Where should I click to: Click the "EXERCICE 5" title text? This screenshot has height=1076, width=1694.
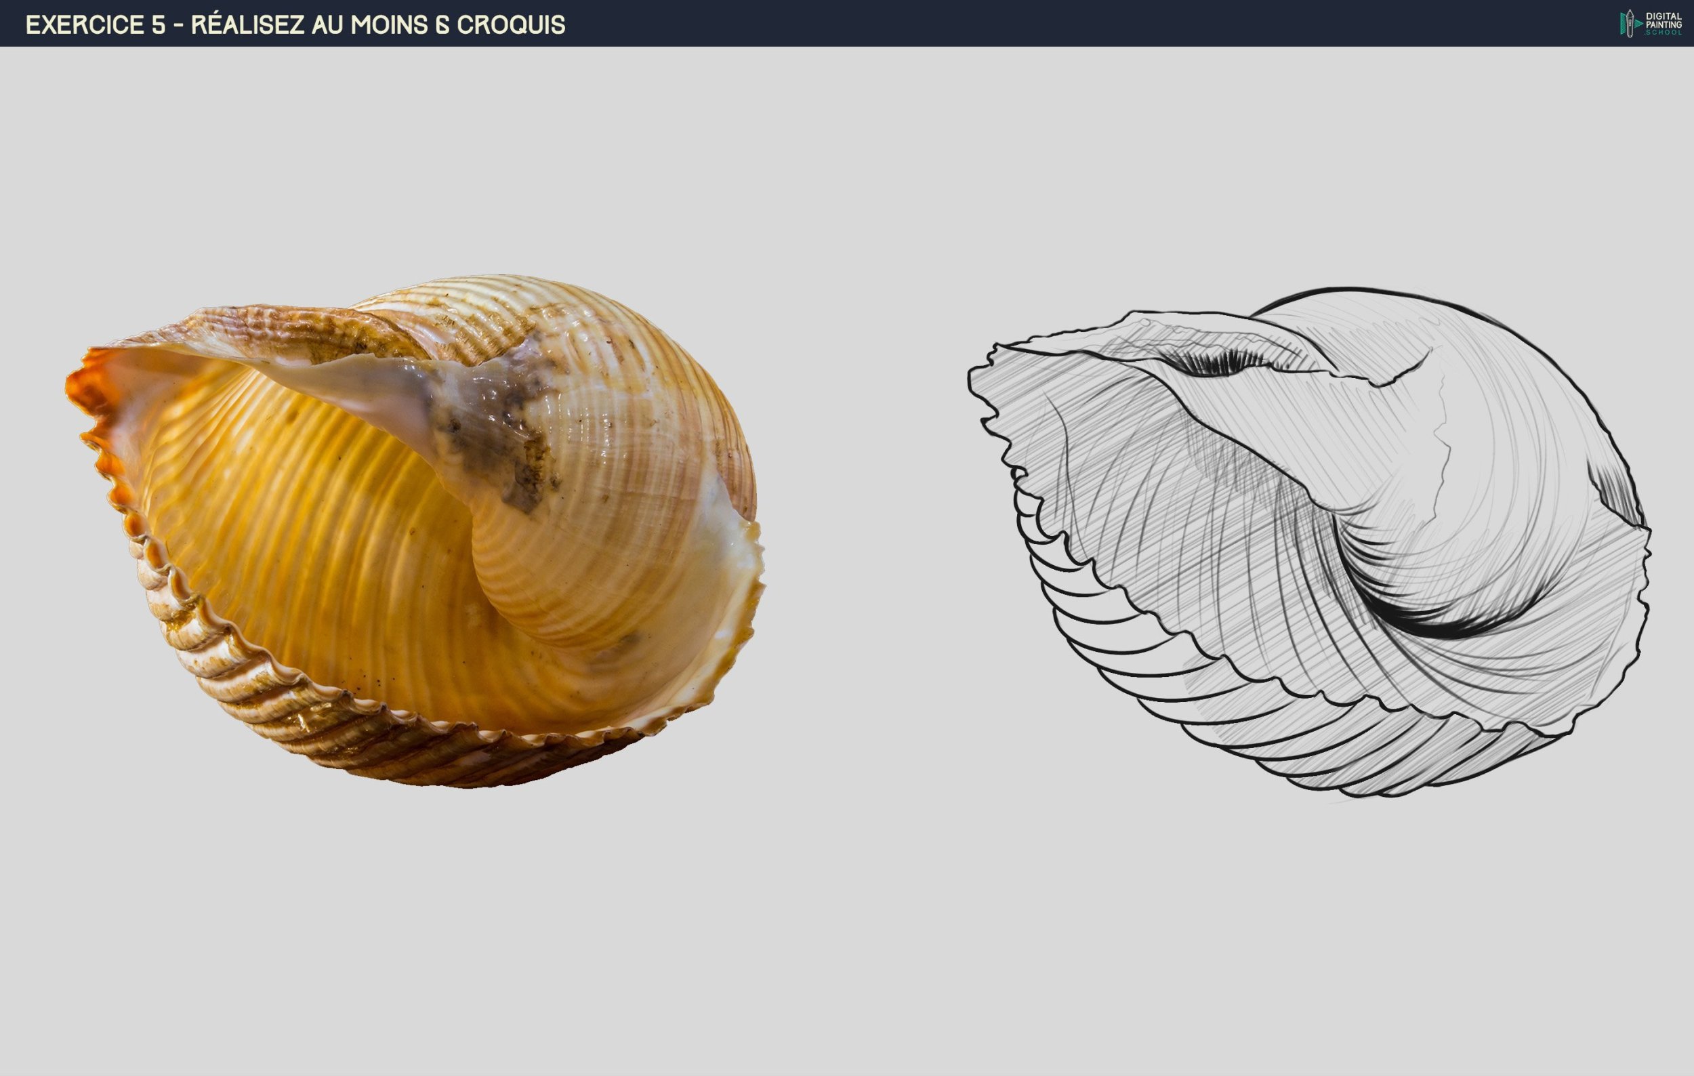coord(95,24)
